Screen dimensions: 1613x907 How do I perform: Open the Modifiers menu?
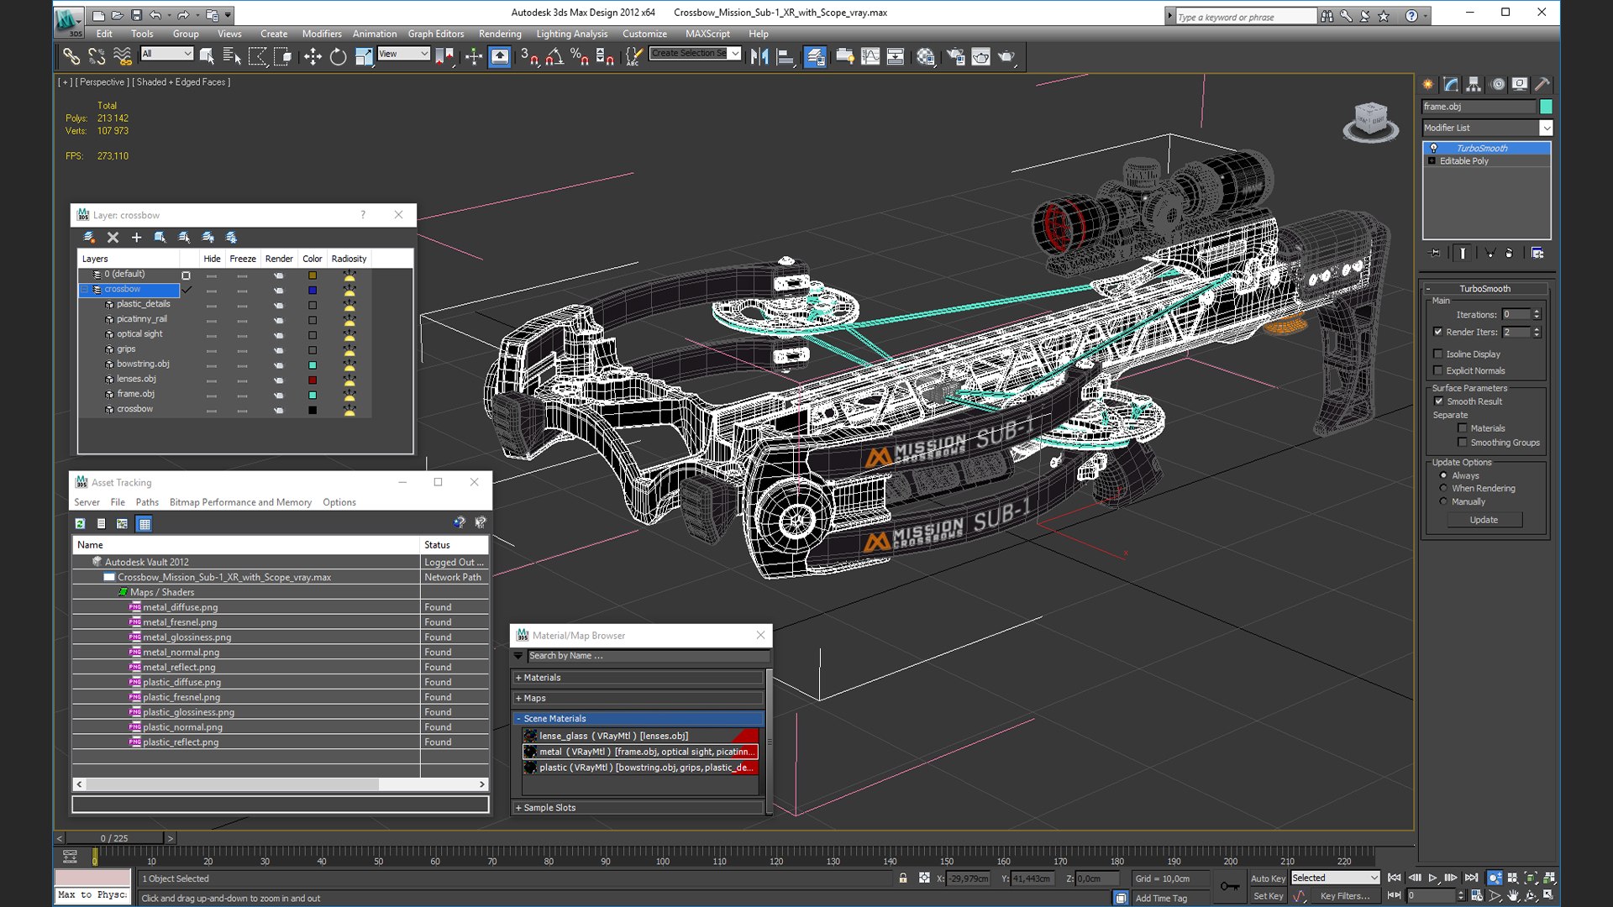coord(322,34)
